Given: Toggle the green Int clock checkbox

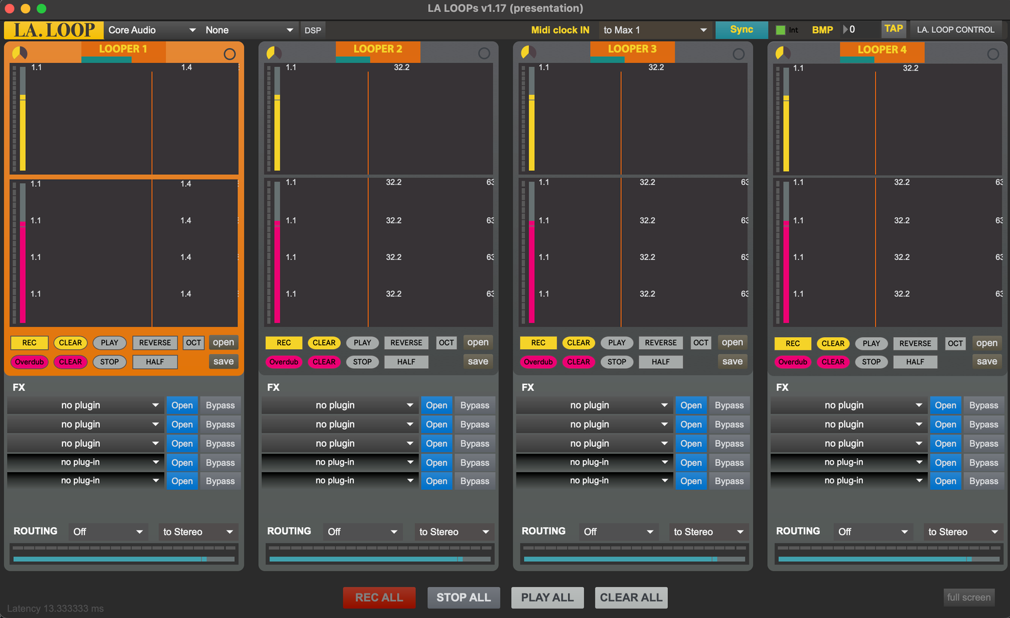Looking at the screenshot, I should (781, 30).
